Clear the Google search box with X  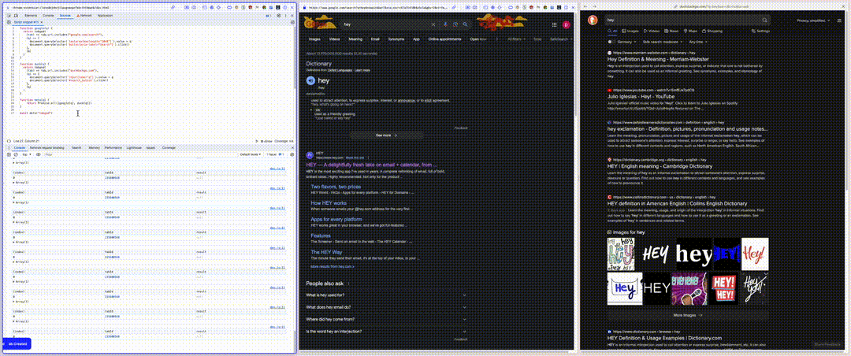click(433, 24)
